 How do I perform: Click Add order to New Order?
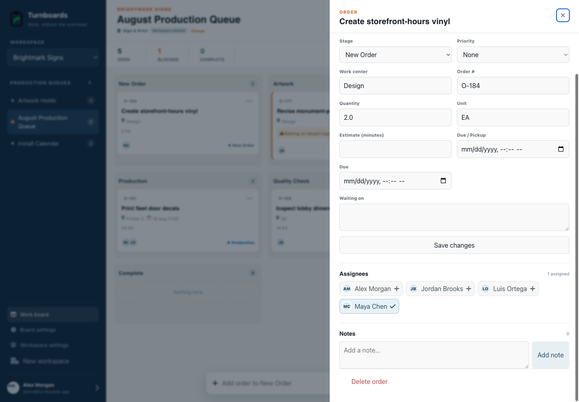[x=268, y=383]
